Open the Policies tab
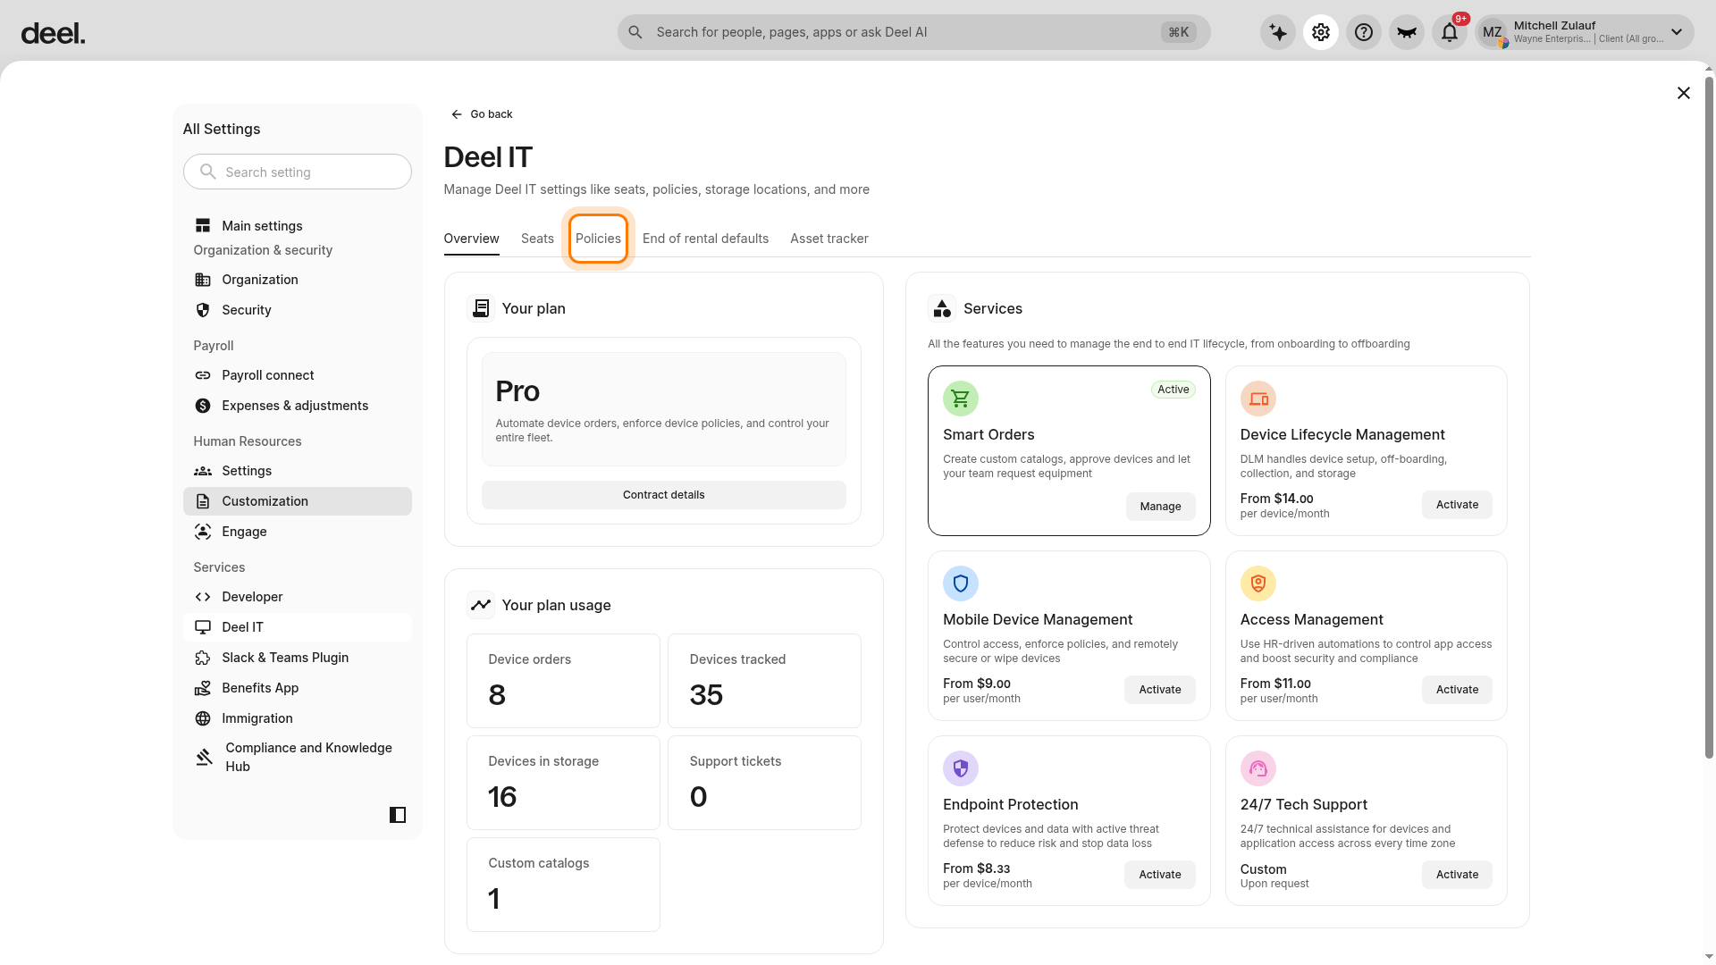This screenshot has width=1716, height=965. click(598, 239)
